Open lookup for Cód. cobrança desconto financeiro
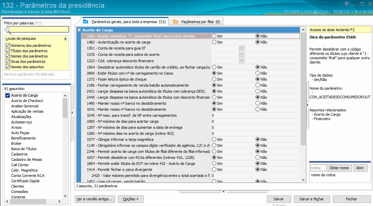The width and height of the screenshot is (373, 206). pos(241,61)
